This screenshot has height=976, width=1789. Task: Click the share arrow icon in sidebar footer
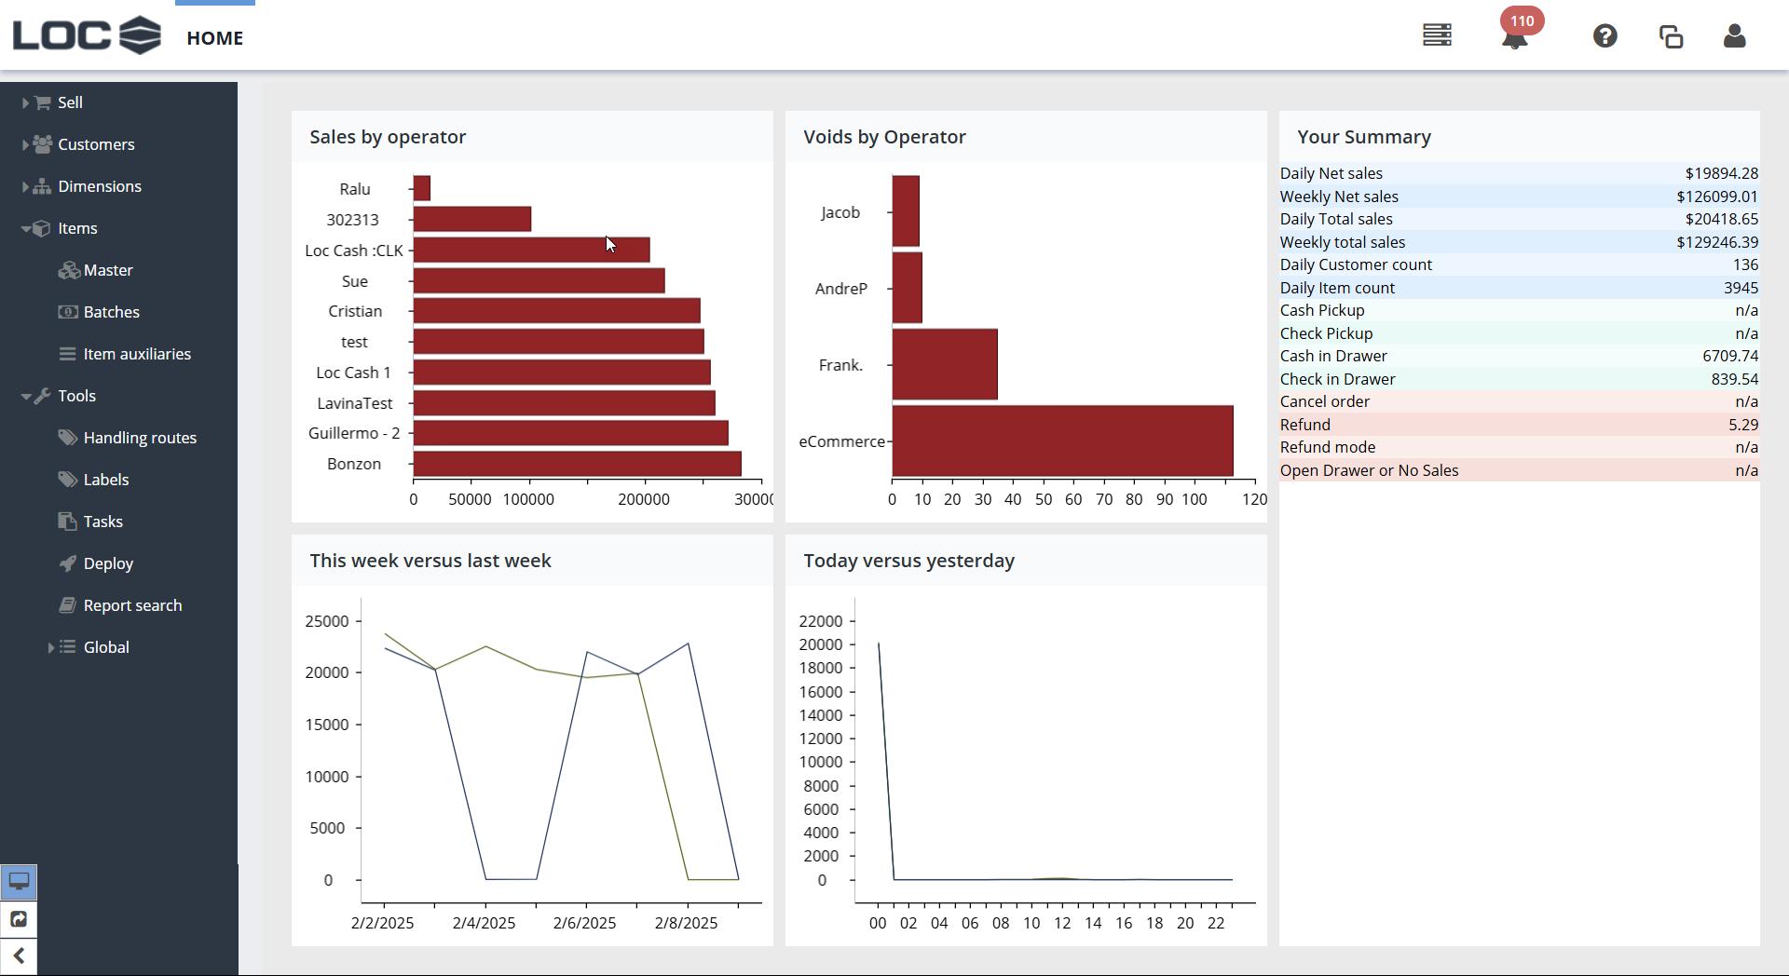(19, 919)
